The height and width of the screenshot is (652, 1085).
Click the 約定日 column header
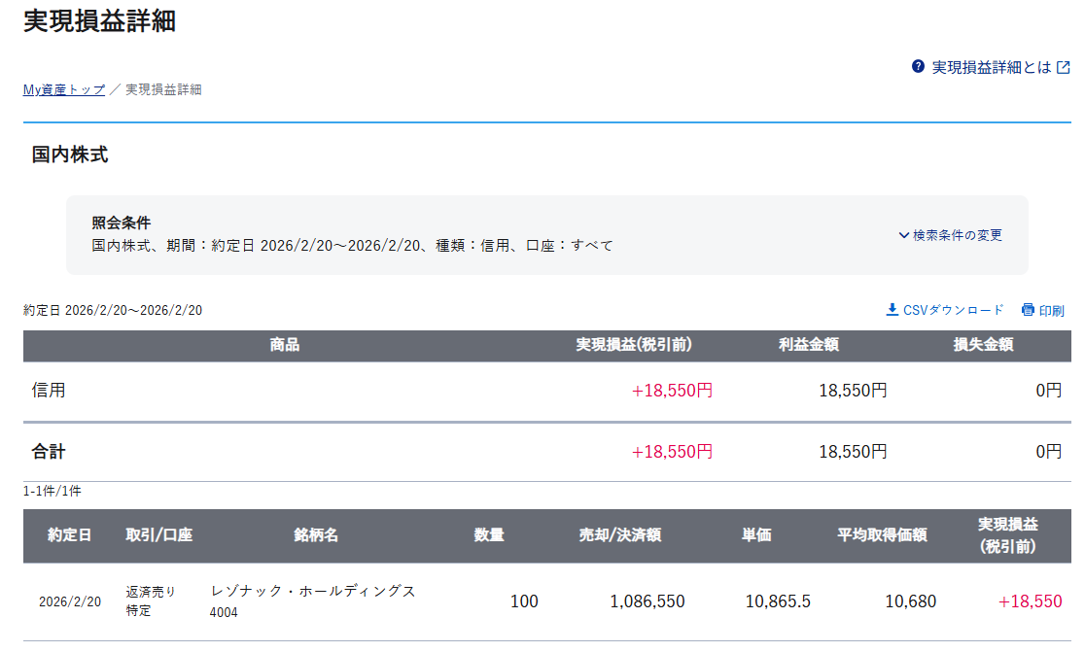point(70,535)
